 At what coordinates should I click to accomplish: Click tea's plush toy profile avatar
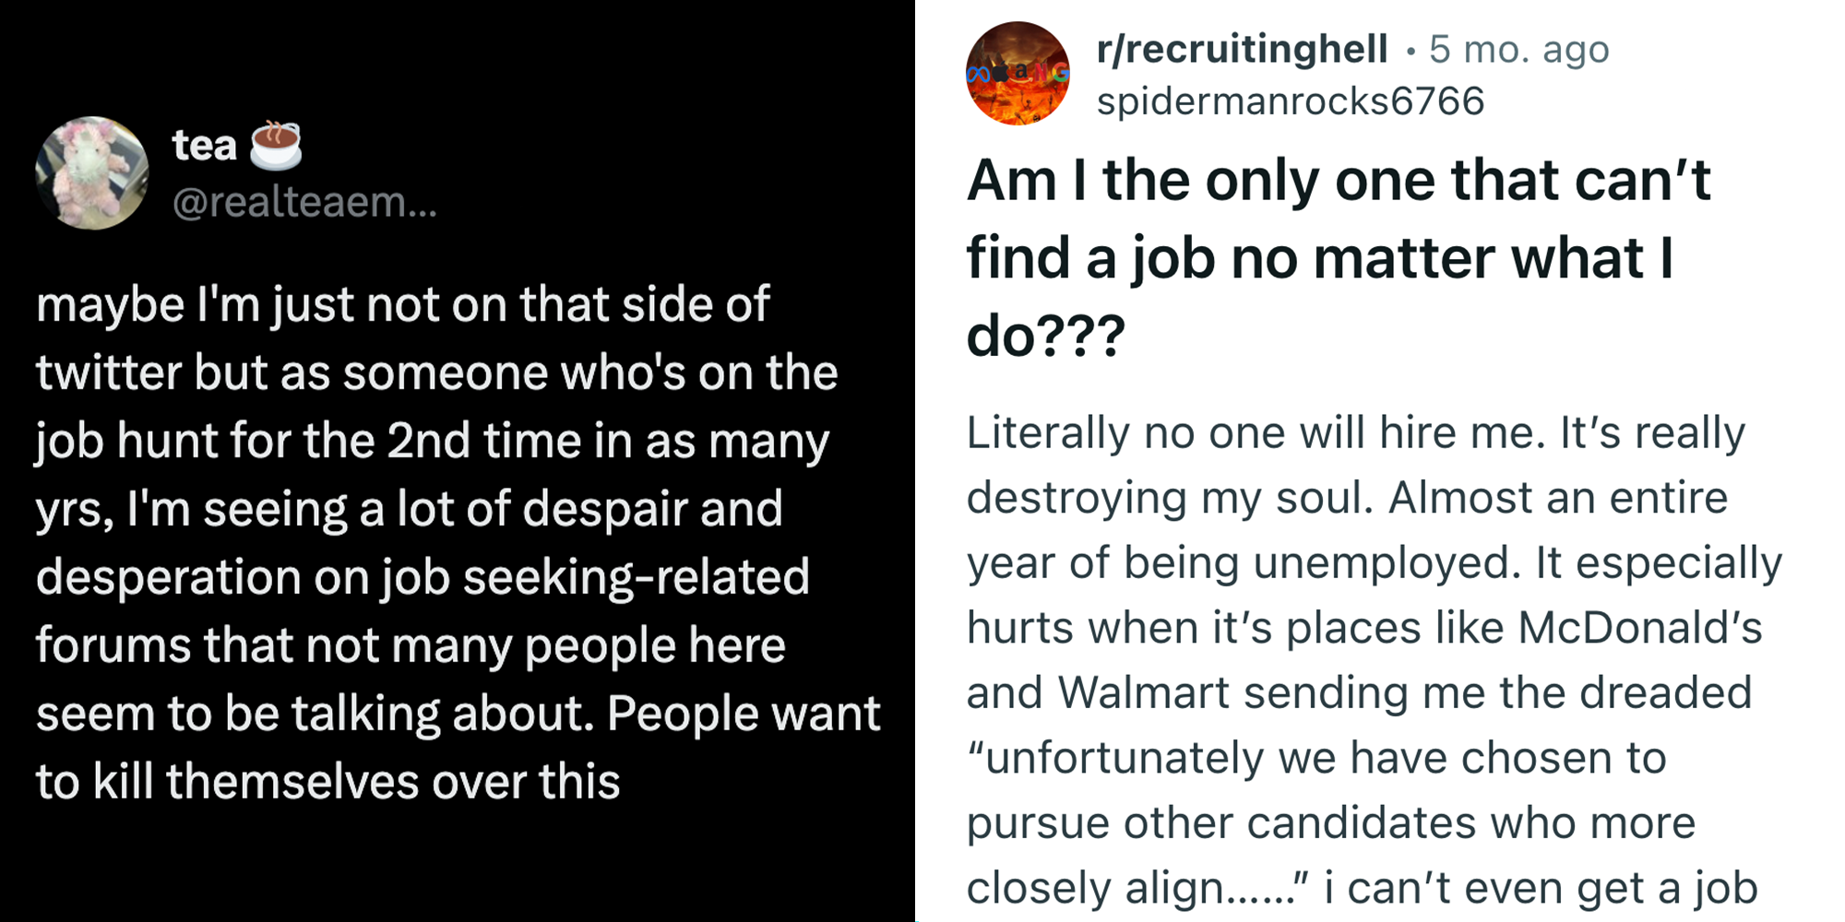coord(91,172)
